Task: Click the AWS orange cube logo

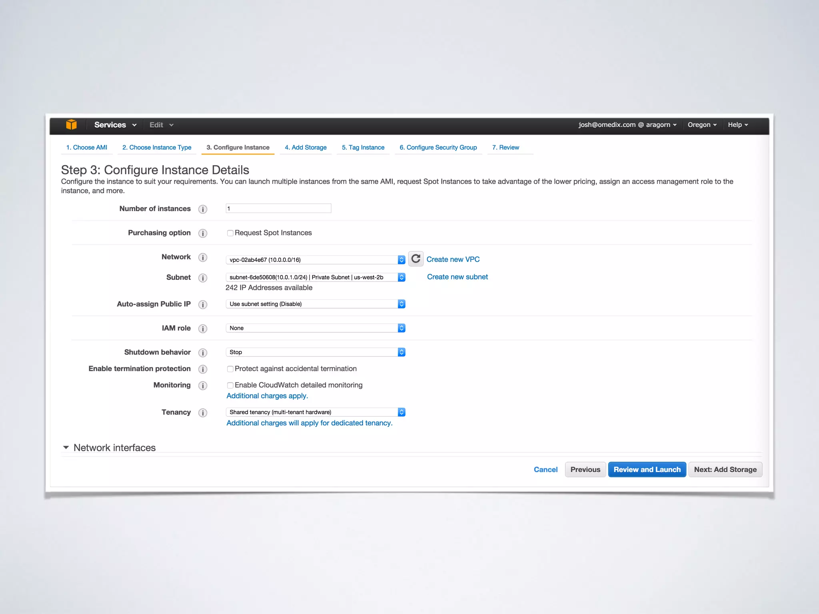Action: (71, 125)
